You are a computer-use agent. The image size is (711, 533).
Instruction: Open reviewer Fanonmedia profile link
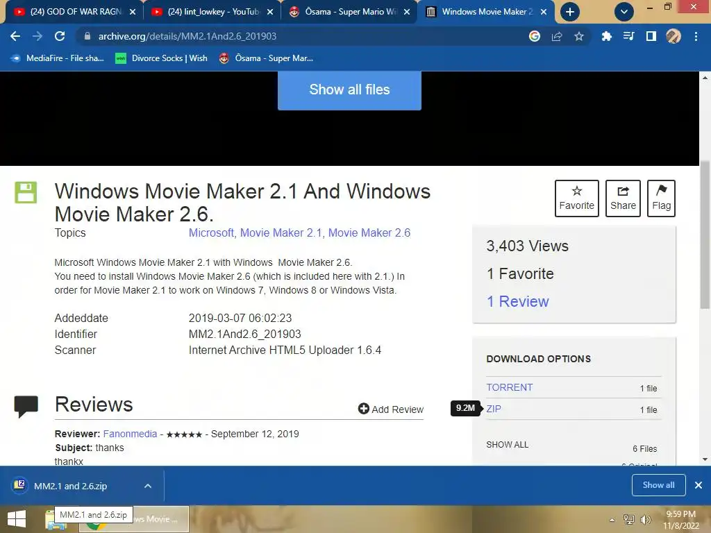tap(130, 434)
